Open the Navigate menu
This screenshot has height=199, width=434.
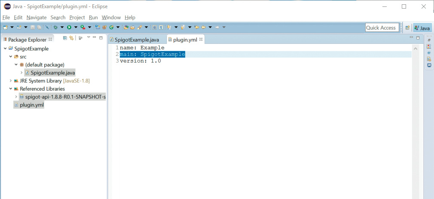point(37,18)
